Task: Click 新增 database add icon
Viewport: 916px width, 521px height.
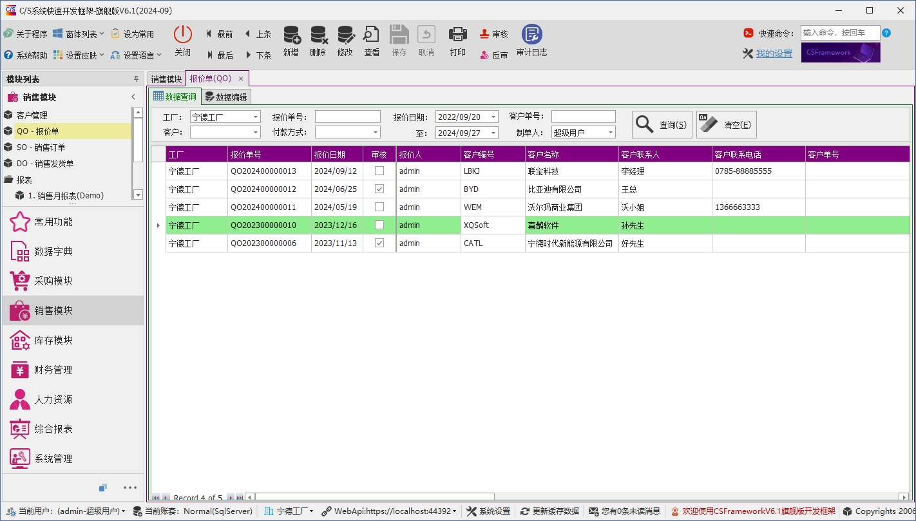Action: pos(291,35)
